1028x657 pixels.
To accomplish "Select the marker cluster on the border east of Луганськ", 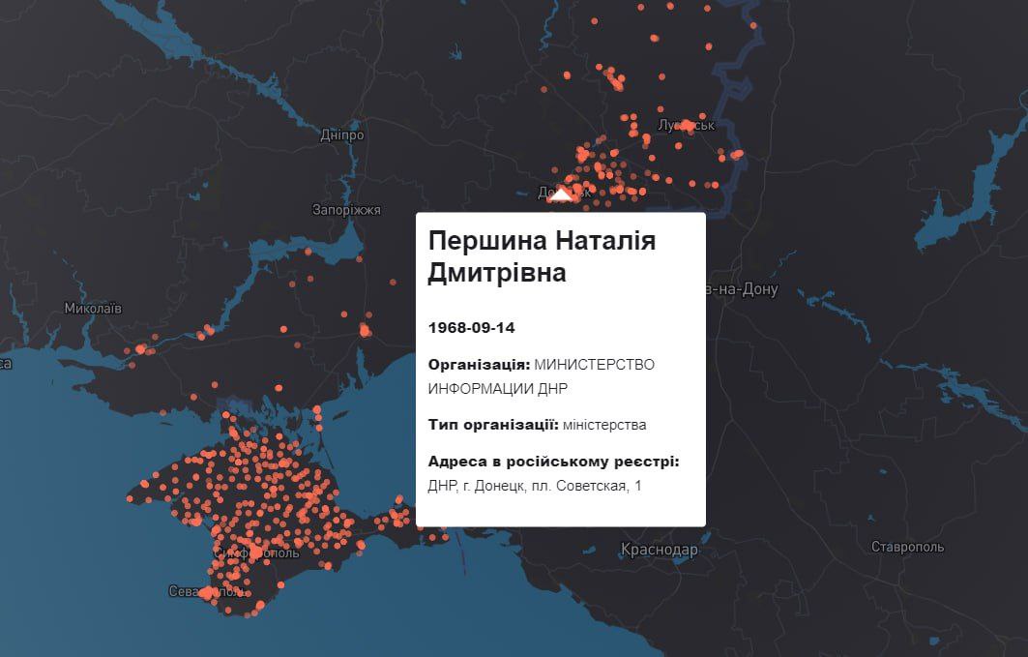I will tap(737, 154).
